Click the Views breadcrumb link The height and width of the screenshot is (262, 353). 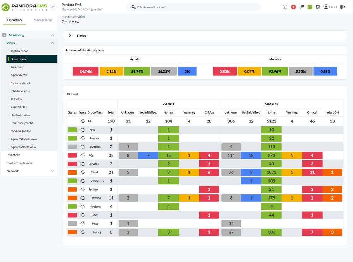[81, 17]
